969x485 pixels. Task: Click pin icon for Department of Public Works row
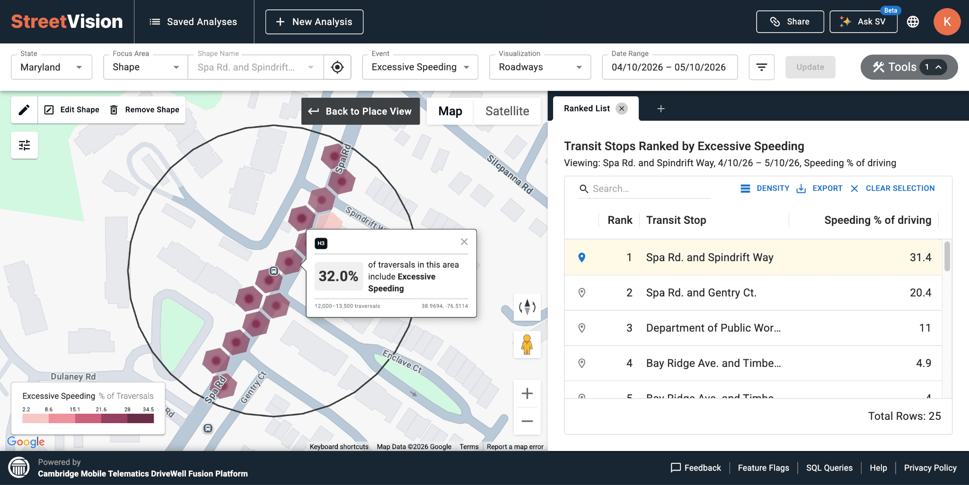tap(582, 328)
